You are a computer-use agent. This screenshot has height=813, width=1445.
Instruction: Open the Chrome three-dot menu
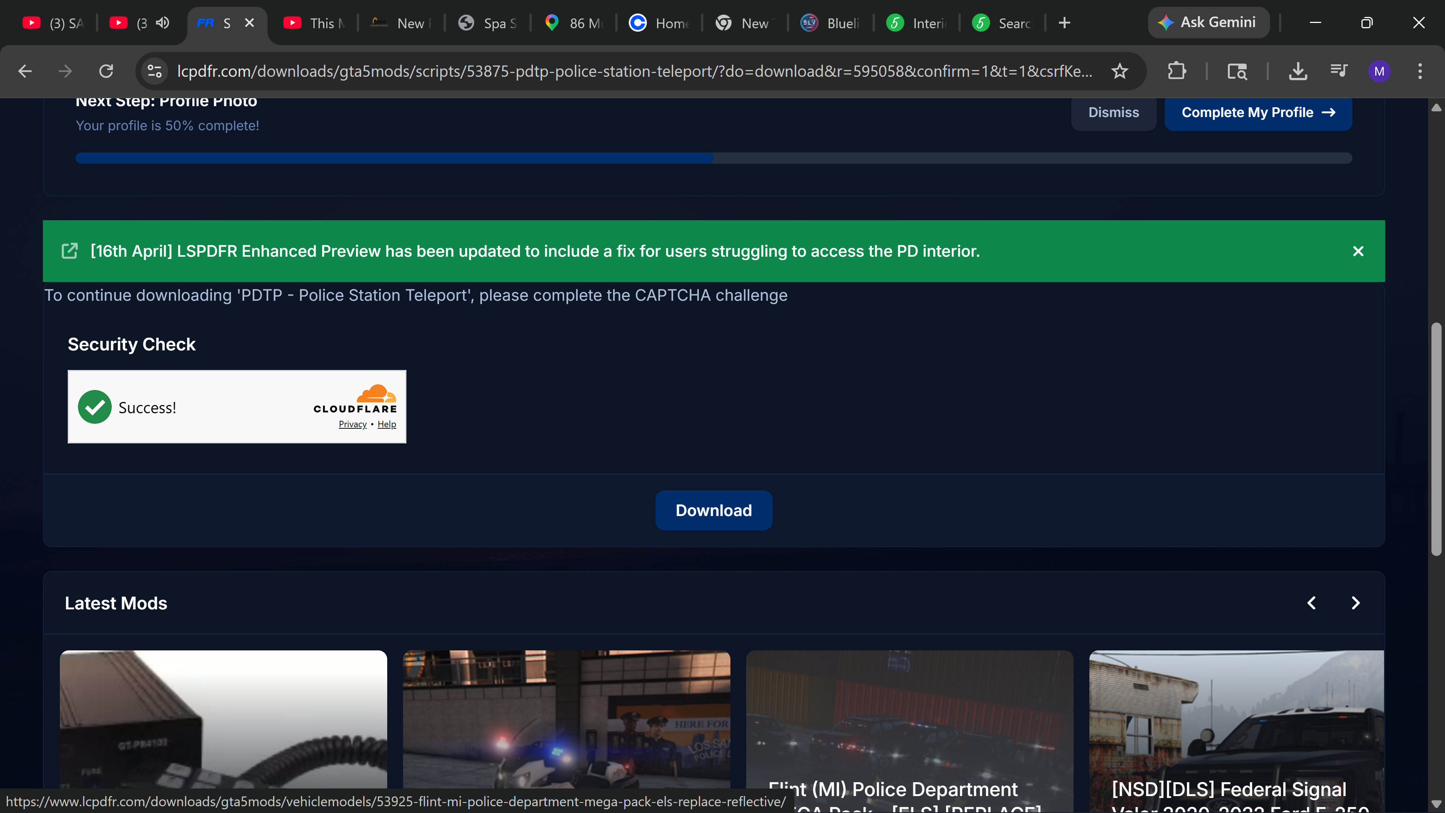pos(1420,71)
